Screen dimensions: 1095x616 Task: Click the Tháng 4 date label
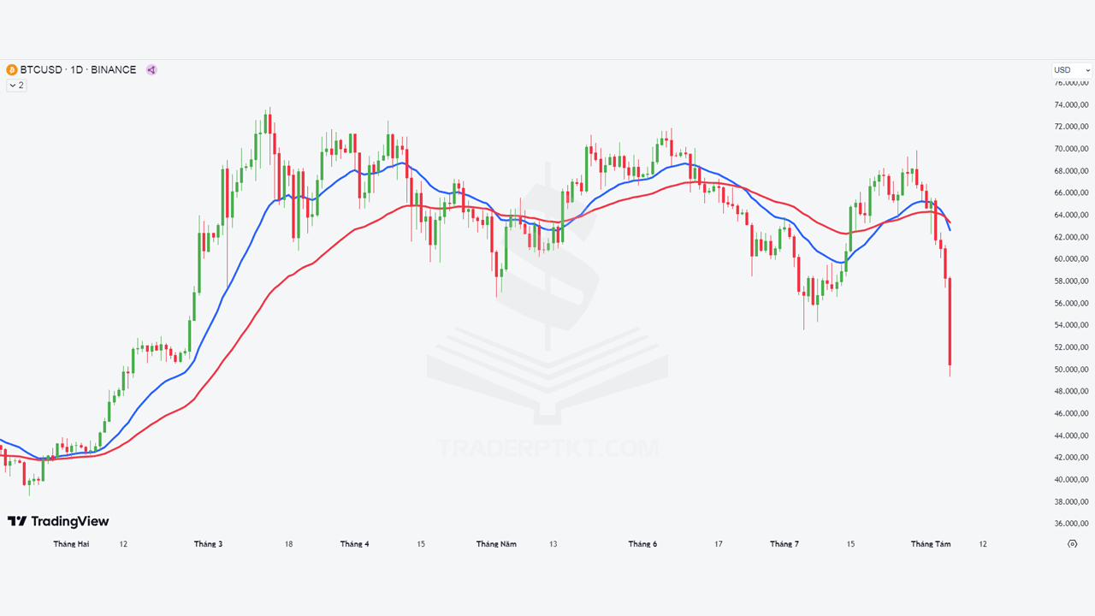[354, 544]
